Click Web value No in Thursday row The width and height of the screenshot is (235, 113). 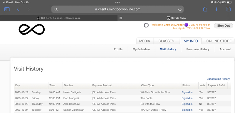[201, 104]
